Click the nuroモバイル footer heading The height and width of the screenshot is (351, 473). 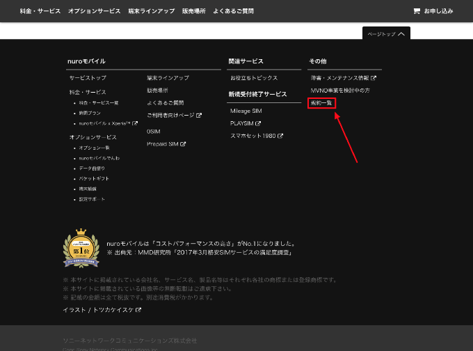pos(86,61)
